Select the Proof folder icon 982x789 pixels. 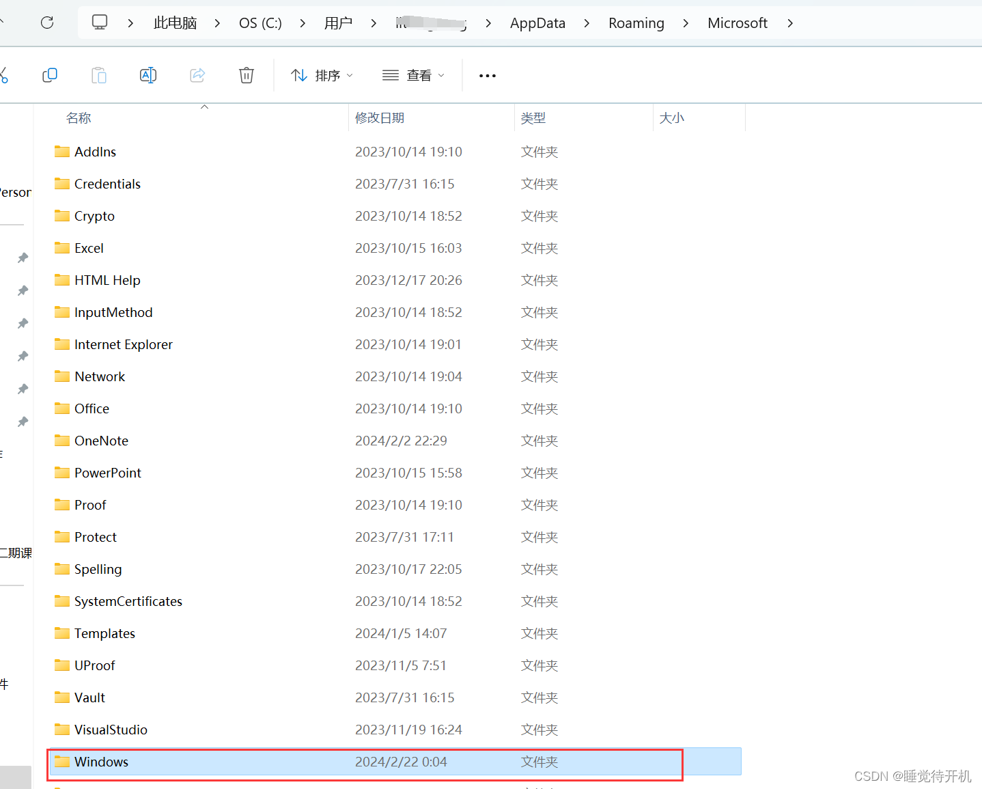62,505
